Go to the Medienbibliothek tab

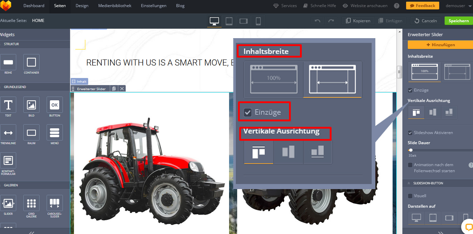click(115, 6)
